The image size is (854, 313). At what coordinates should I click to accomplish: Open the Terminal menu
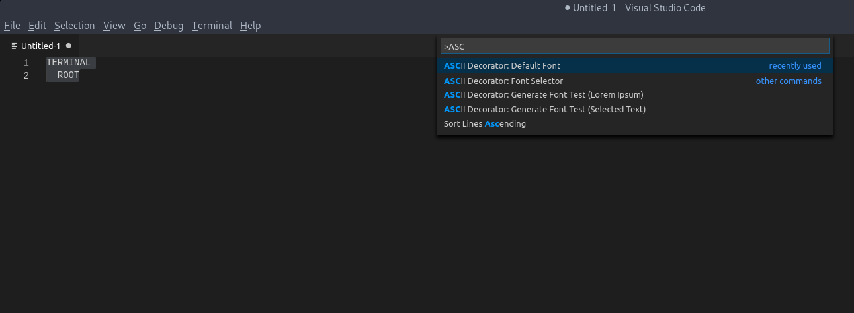click(x=212, y=26)
